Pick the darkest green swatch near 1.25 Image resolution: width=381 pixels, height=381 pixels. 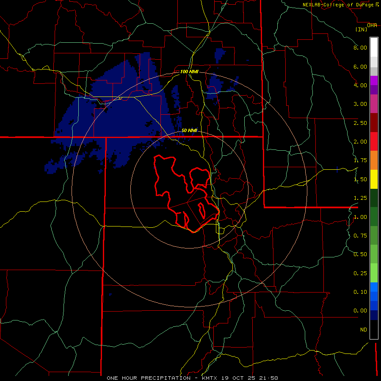tap(374, 198)
